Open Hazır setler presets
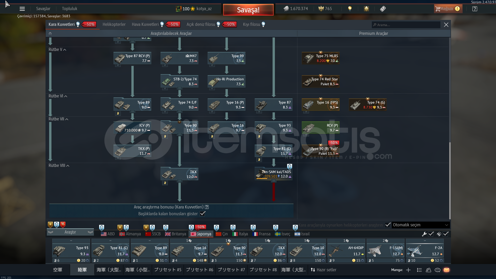Image resolution: width=496 pixels, height=279 pixels. (x=324, y=270)
